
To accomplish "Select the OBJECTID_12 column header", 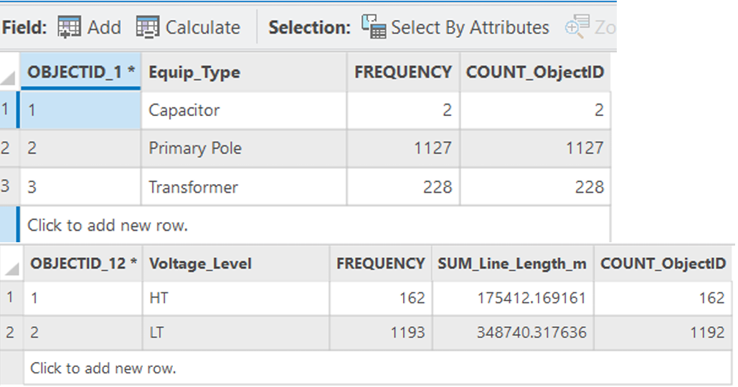I will point(83,263).
